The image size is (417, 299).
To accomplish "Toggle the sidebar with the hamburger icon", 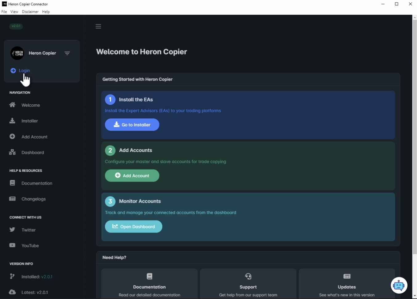I will point(98,26).
